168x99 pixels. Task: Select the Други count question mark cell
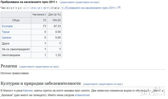(39, 44)
